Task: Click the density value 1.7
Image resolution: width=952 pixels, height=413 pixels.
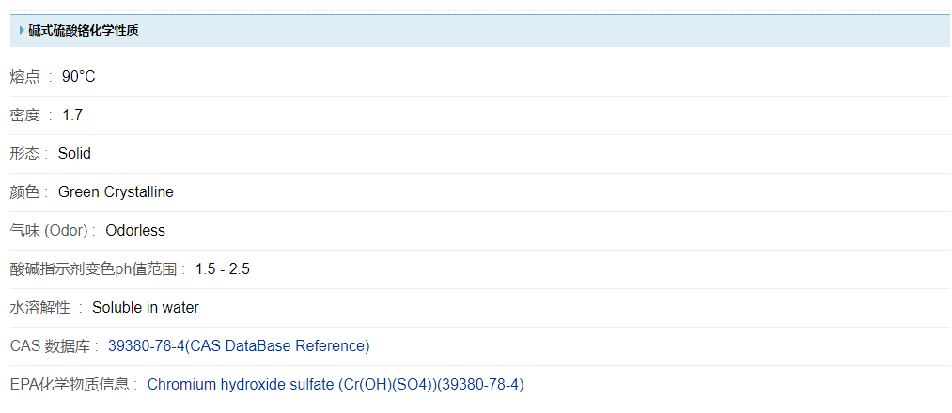Action: [x=72, y=115]
